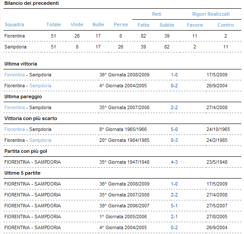
Task: Click the Bilancio dei precedenti heading
Action: pyautogui.click(x=31, y=3)
